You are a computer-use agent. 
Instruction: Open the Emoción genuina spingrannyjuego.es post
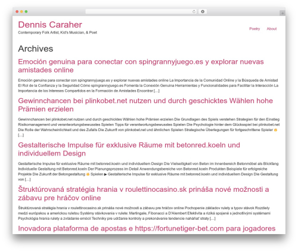click(x=141, y=66)
